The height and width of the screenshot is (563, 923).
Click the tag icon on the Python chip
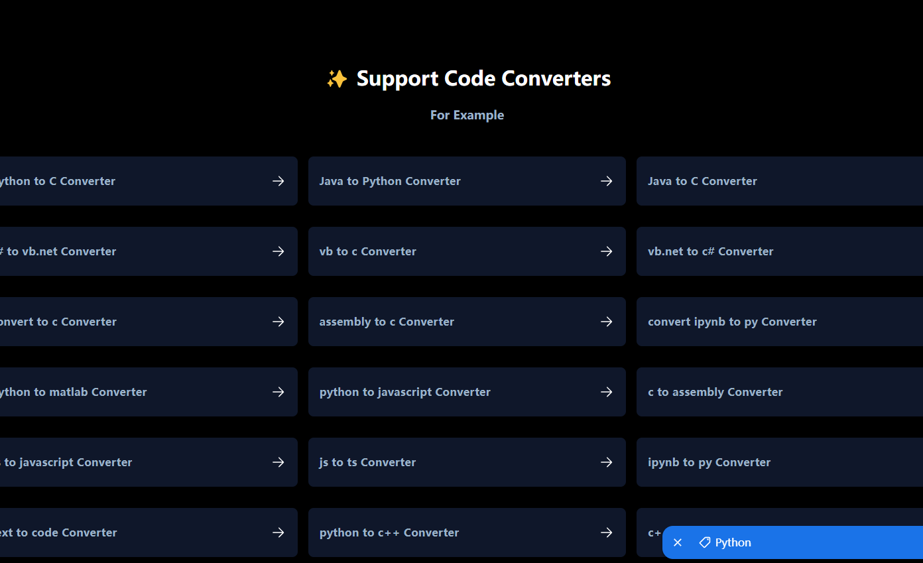[x=704, y=542]
